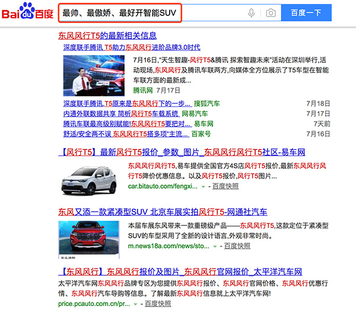Open the white SUV thumbnail image
Image resolution: width=356 pixels, height=312 pixels.
[x=88, y=180]
